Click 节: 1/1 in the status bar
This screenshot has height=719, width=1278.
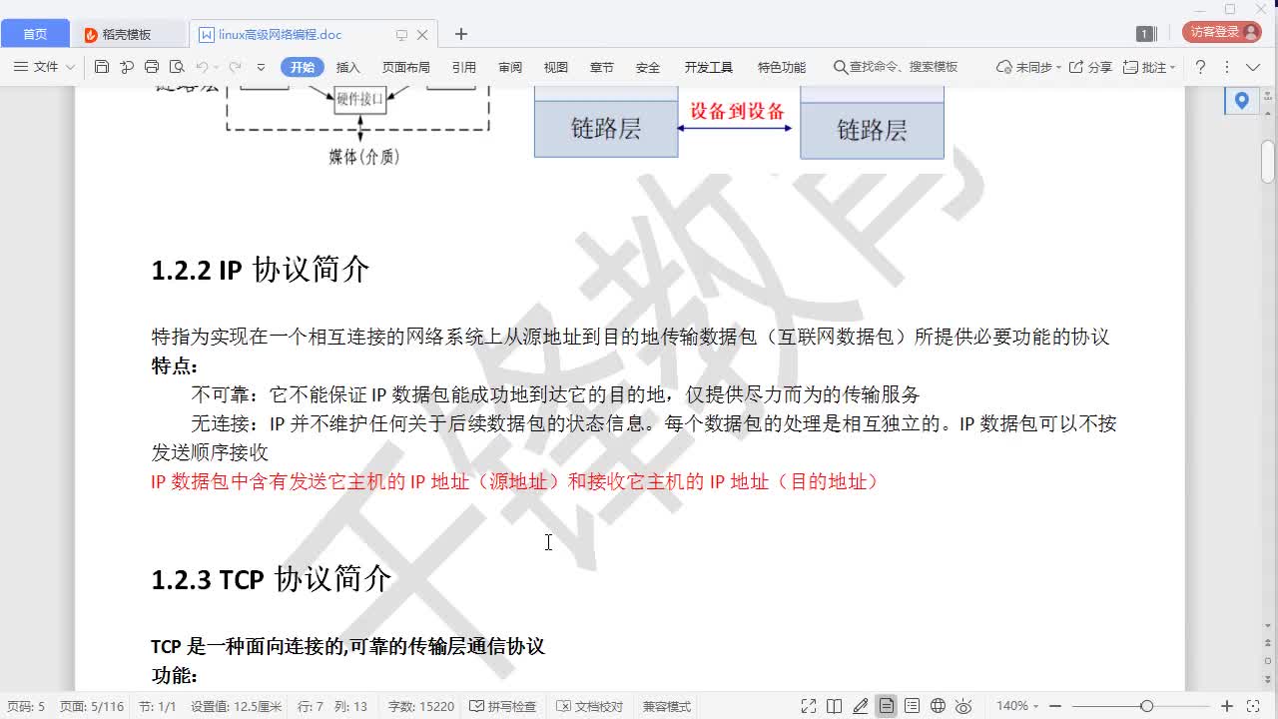click(158, 706)
